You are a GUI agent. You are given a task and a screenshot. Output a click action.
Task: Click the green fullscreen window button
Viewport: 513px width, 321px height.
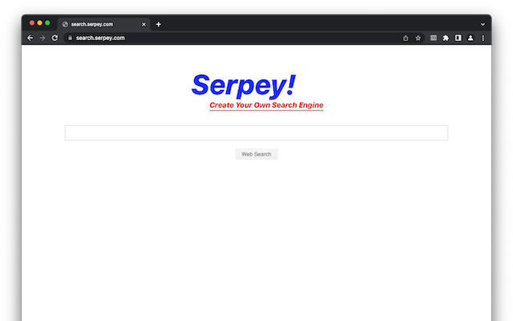tap(47, 23)
